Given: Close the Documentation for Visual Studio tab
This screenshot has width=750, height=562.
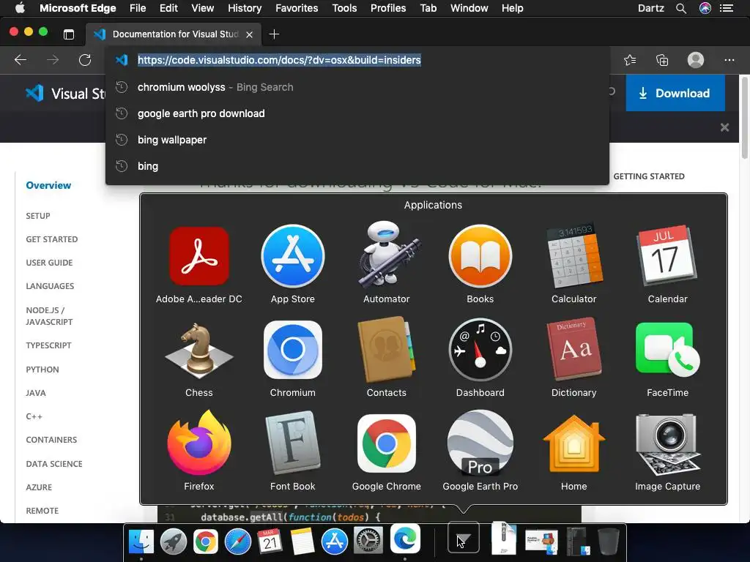Looking at the screenshot, I should [249, 34].
